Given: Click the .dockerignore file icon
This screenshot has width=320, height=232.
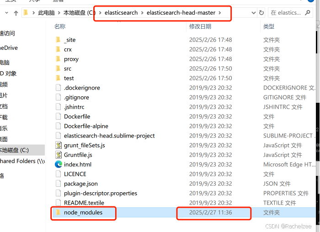Looking at the screenshot, I should click(59, 88).
